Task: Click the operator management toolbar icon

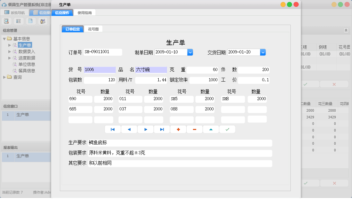Action: (42, 20)
